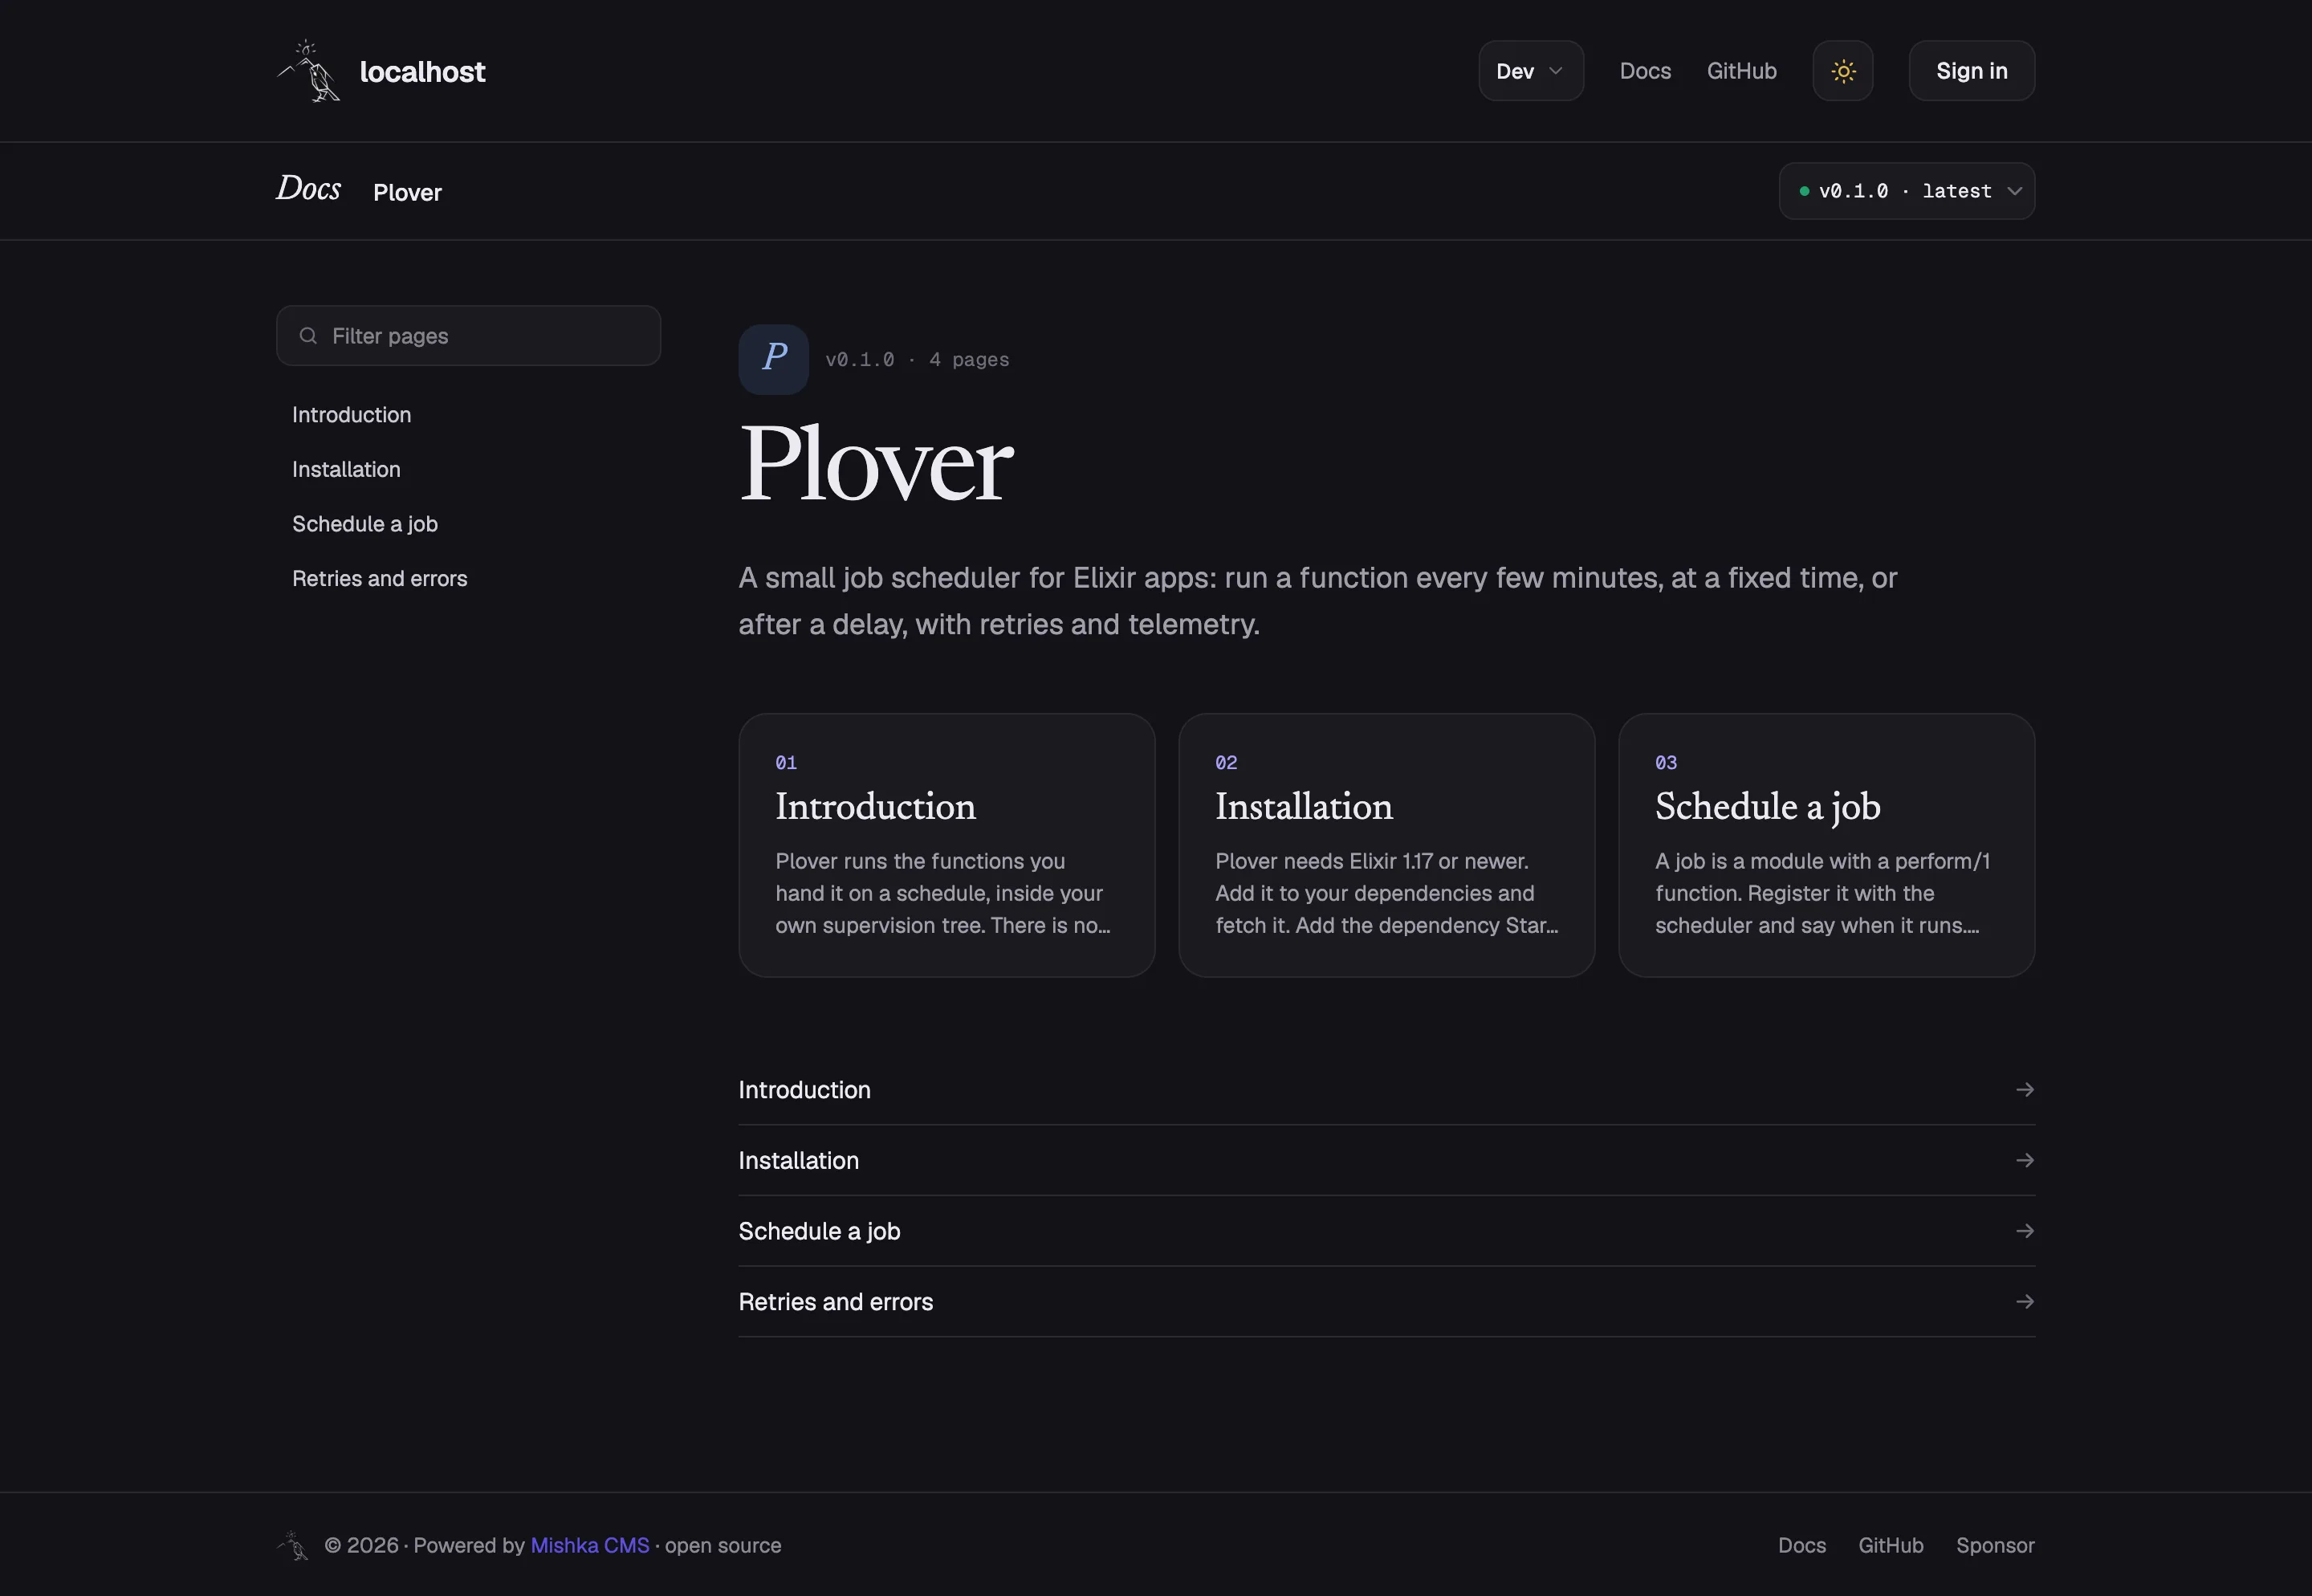The image size is (2312, 1596).
Task: Open the 01 Introduction card
Action: pos(946,845)
